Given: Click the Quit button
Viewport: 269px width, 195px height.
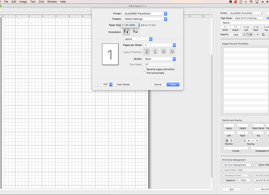Looking at the screenshot, I should pos(232,189).
